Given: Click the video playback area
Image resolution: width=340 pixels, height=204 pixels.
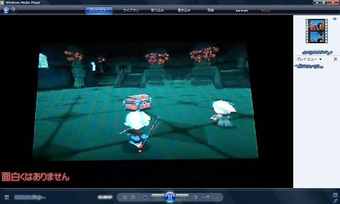Looking at the screenshot, I should [x=147, y=101].
